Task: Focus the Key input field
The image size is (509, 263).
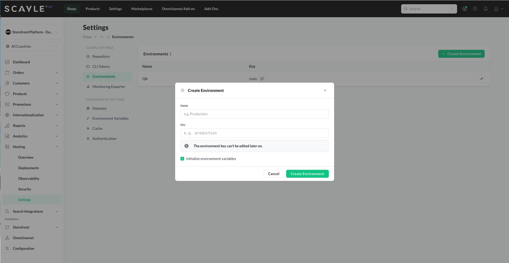Action: point(255,133)
